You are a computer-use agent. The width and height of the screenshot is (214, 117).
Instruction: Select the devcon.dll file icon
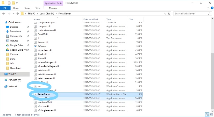(x=35, y=42)
